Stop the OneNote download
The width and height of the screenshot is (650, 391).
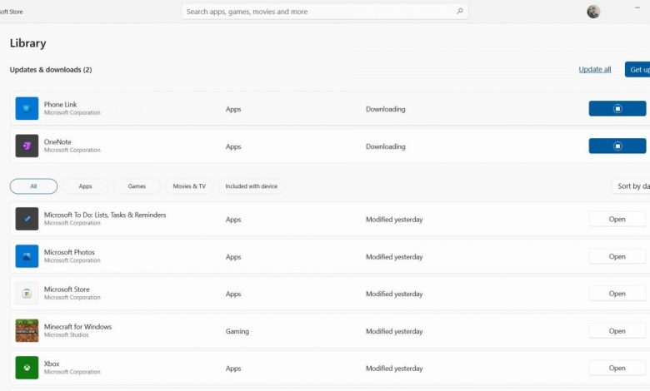click(617, 146)
